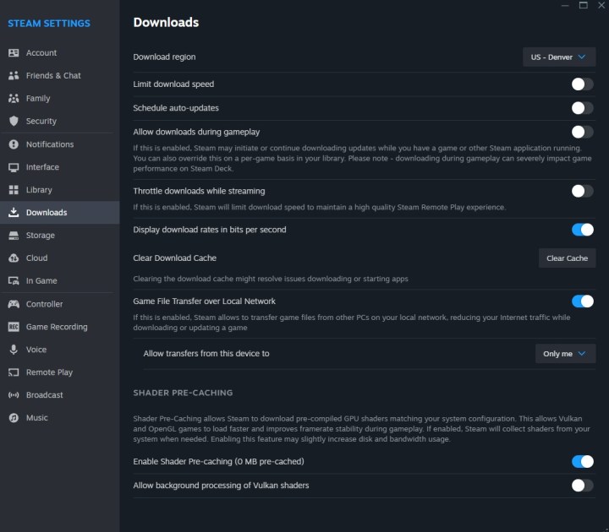
Task: Click the Notifications exclamation icon
Action: (x=14, y=144)
